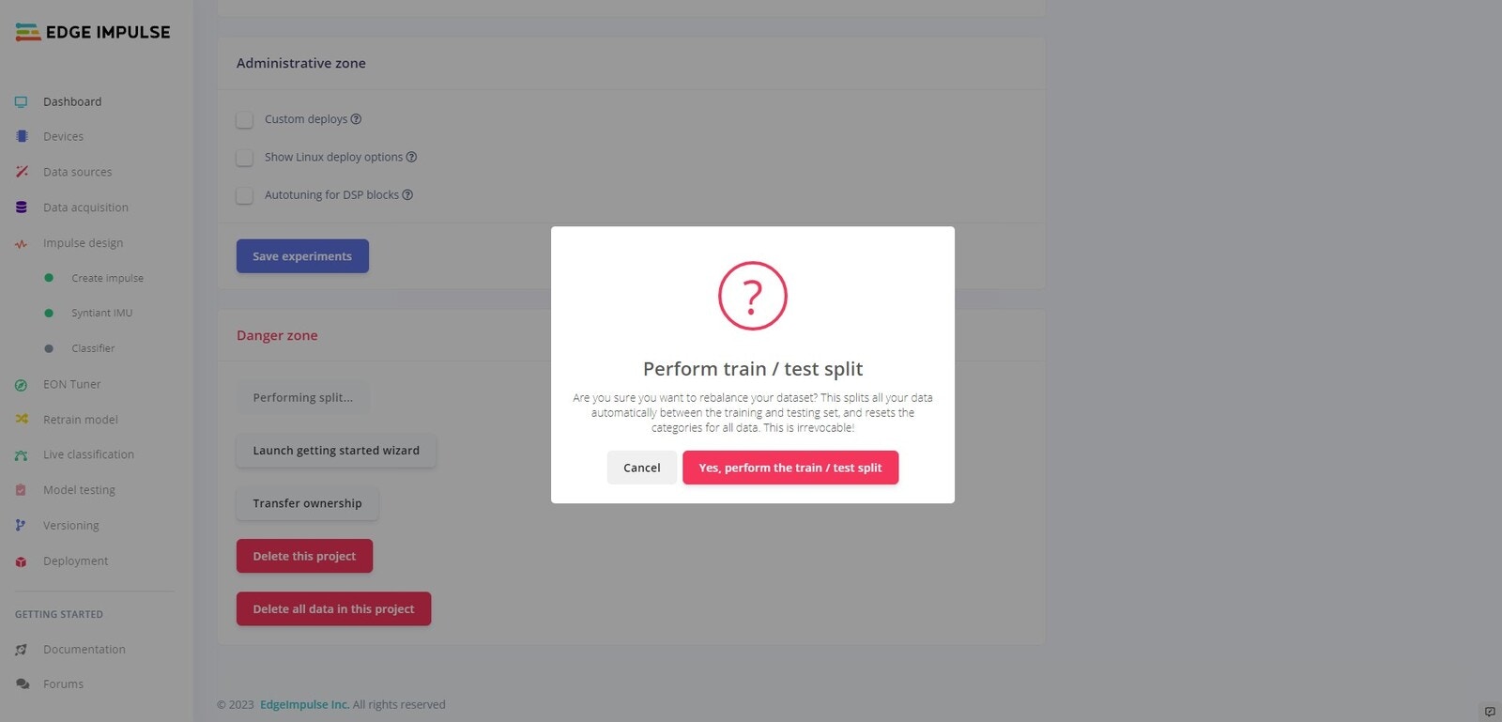The height and width of the screenshot is (722, 1502).
Task: Click the Versioning branch icon
Action: pyautogui.click(x=21, y=526)
